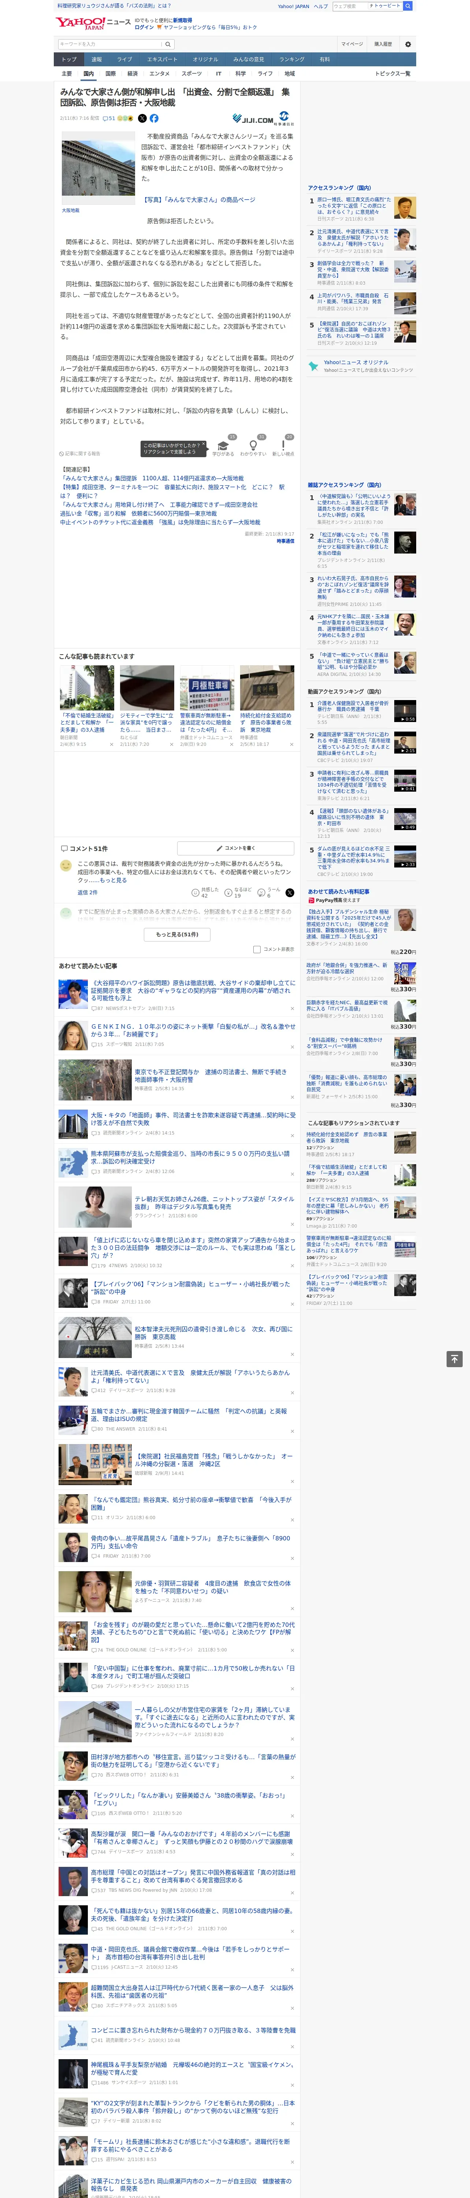Viewport: 470px width, 2198px height.
Task: Click the うーん reaction on first comment
Action: click(269, 892)
